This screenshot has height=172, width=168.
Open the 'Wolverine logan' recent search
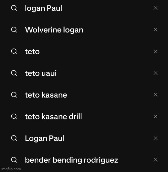point(54,30)
